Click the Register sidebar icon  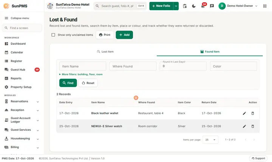tap(6, 61)
